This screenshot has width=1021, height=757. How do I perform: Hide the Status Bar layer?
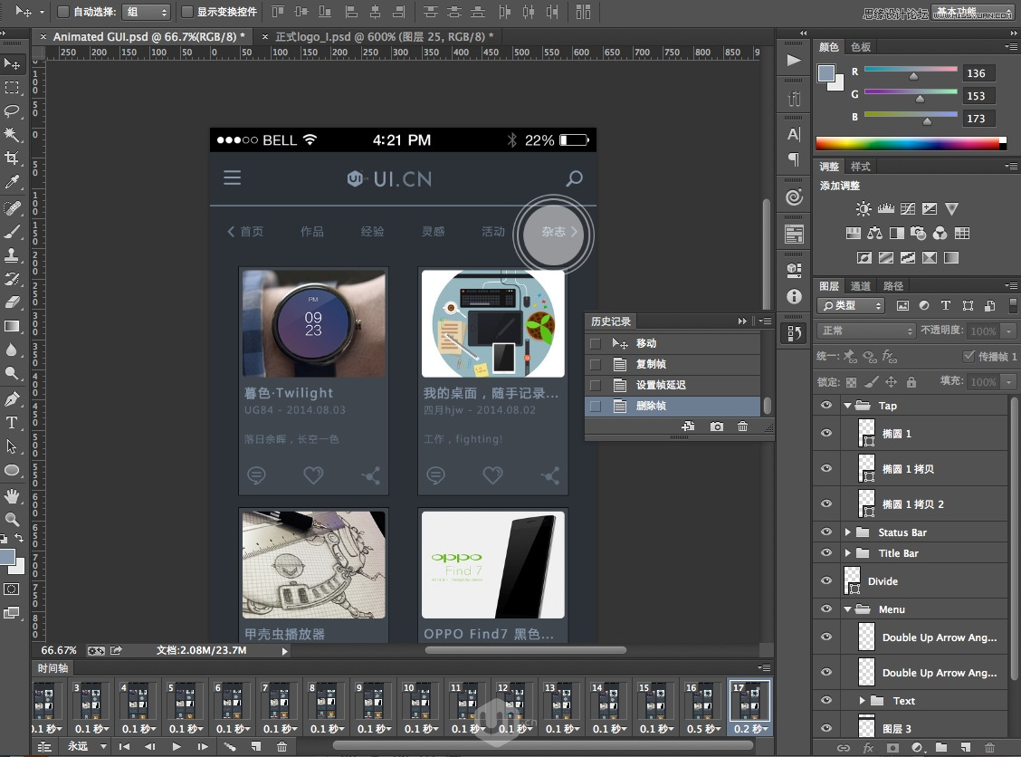click(825, 532)
